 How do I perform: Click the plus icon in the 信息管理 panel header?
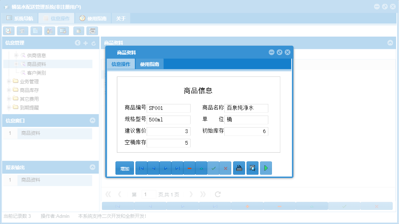[x=85, y=43]
